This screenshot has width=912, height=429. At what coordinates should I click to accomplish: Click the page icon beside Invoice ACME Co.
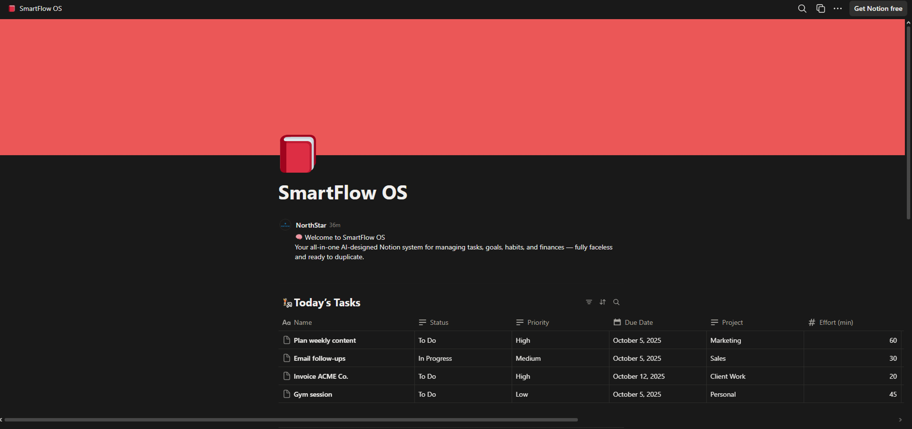[x=286, y=376]
